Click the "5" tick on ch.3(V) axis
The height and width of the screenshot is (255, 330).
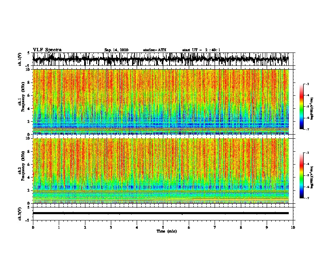click(29, 207)
